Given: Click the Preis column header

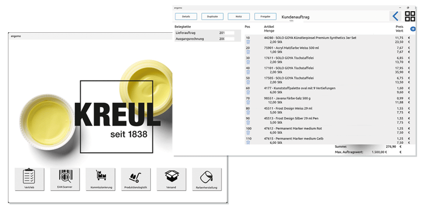Looking at the screenshot, I should coord(400,27).
